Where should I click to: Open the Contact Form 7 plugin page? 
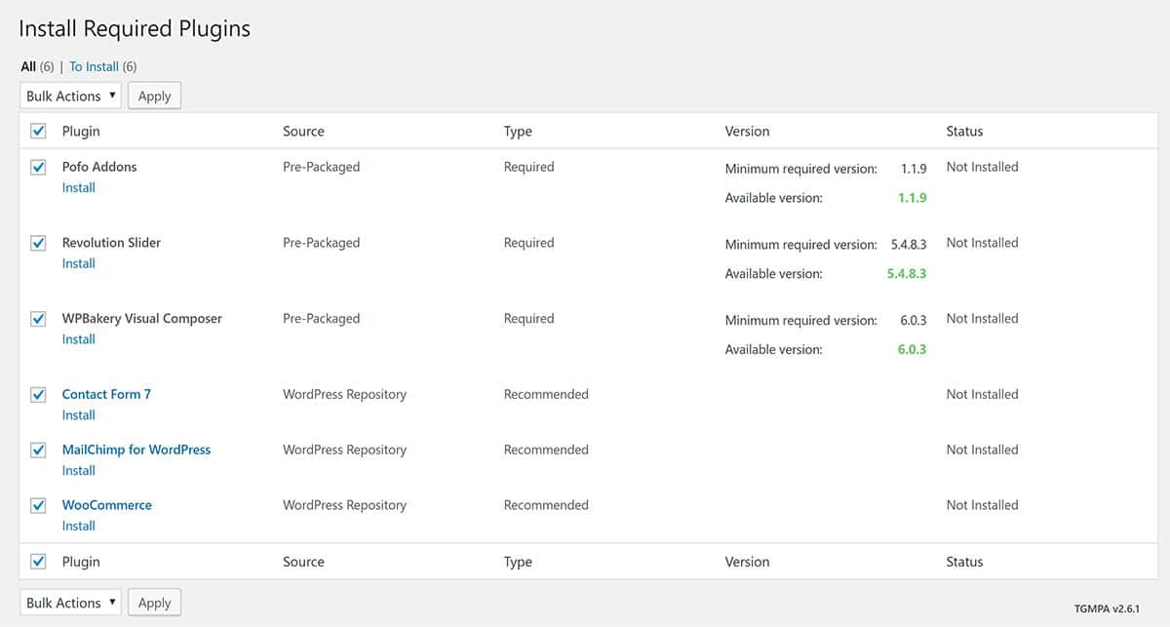106,394
